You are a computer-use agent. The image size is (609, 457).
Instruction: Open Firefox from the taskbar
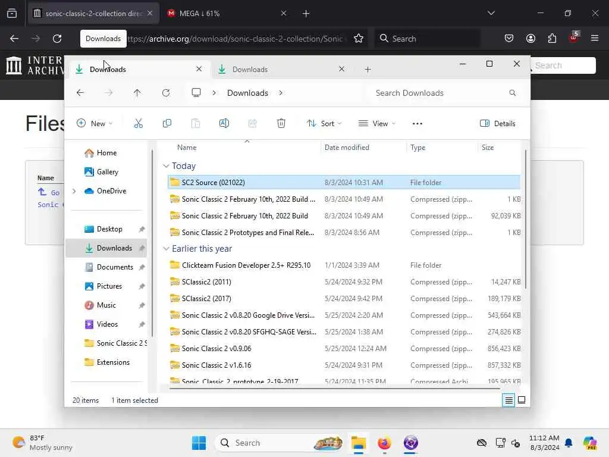384,443
